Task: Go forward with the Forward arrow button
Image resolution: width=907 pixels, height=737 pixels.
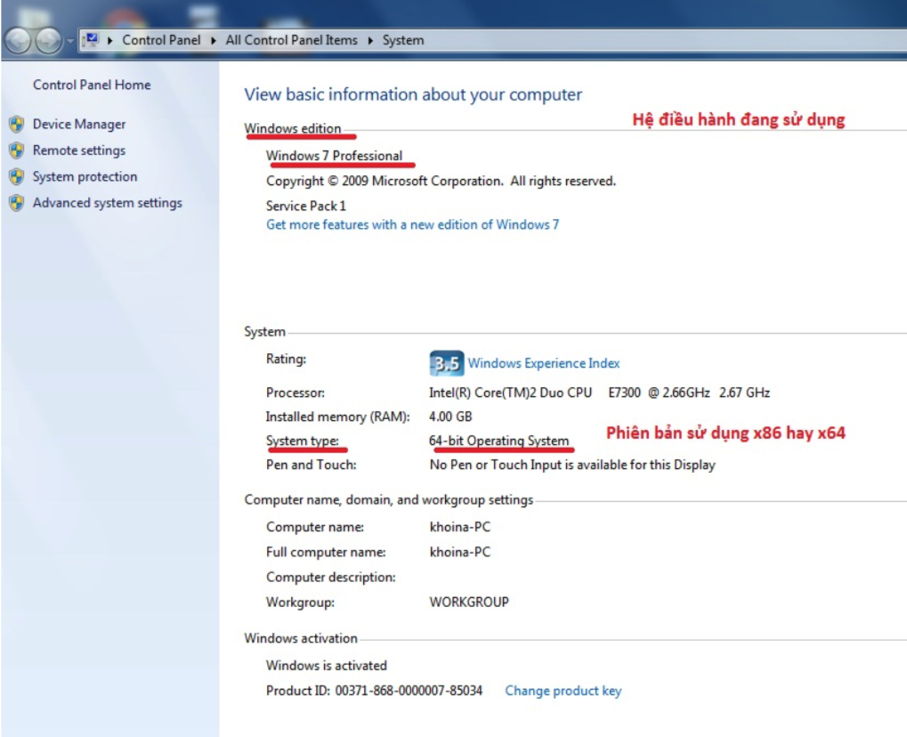Action: [x=49, y=40]
